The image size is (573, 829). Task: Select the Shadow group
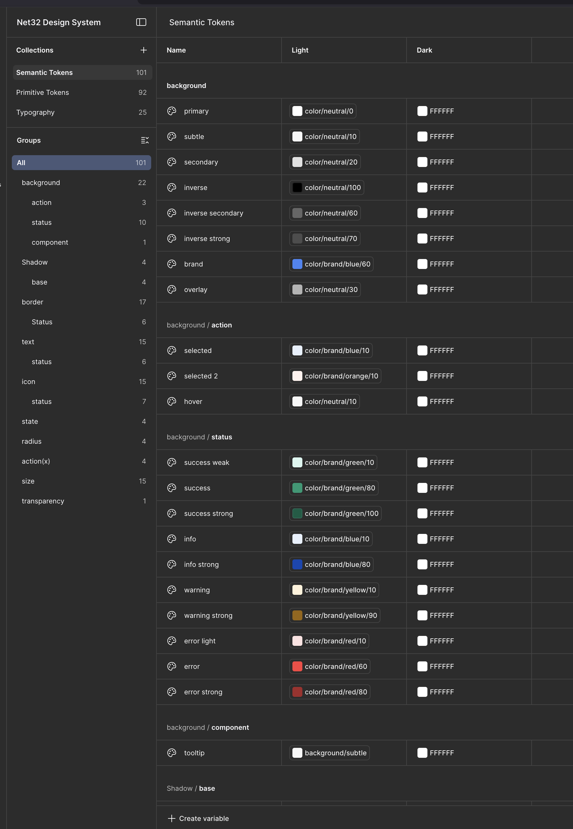click(82, 262)
